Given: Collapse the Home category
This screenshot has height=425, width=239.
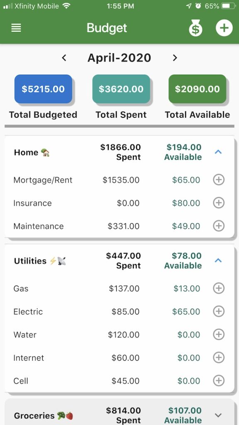Looking at the screenshot, I should tap(218, 152).
